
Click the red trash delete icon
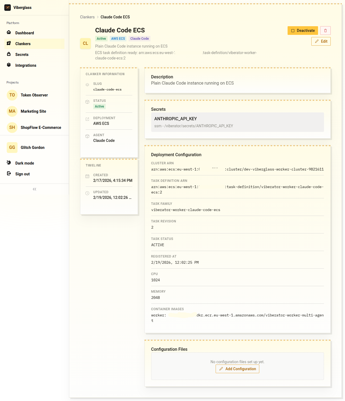pyautogui.click(x=325, y=31)
